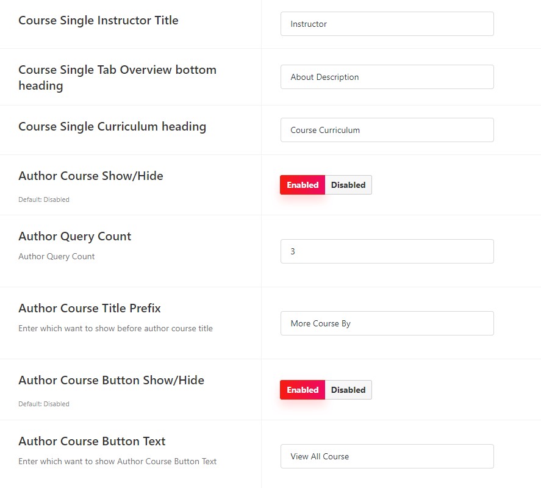
Task: Click the Author Course Button Show/Hide label
Action: pos(111,380)
